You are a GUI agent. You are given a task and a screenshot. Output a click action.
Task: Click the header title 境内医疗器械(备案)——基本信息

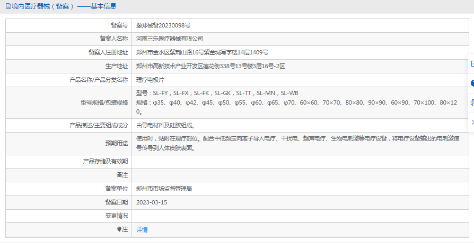[64, 6]
